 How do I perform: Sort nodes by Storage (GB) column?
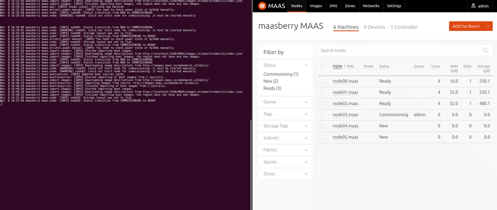pyautogui.click(x=484, y=69)
